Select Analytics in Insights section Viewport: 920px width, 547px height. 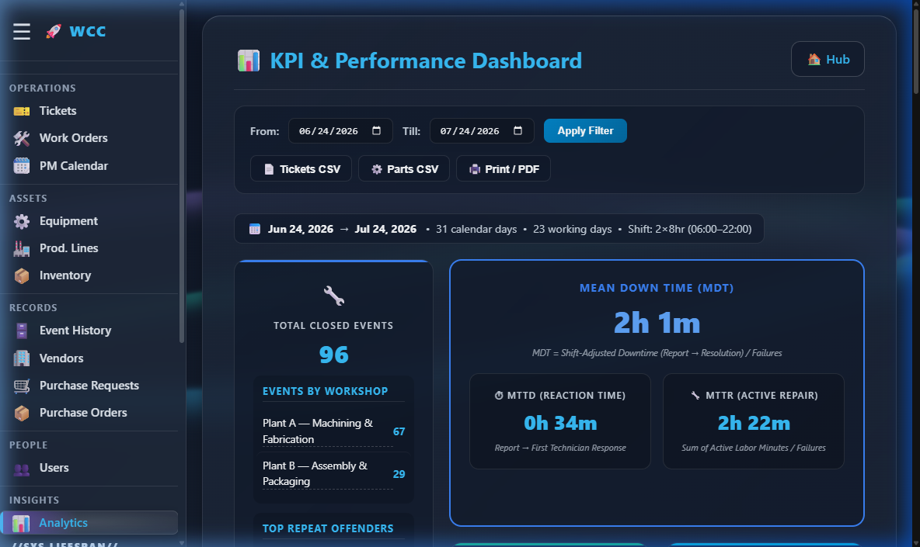[89, 523]
